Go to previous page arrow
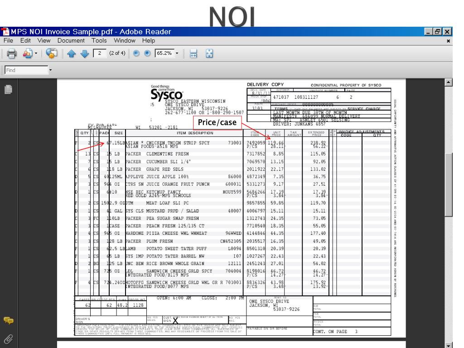Image resolution: width=464 pixels, height=348 pixels. pos(71,53)
